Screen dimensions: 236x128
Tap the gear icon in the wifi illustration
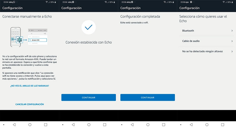click(x=19, y=40)
